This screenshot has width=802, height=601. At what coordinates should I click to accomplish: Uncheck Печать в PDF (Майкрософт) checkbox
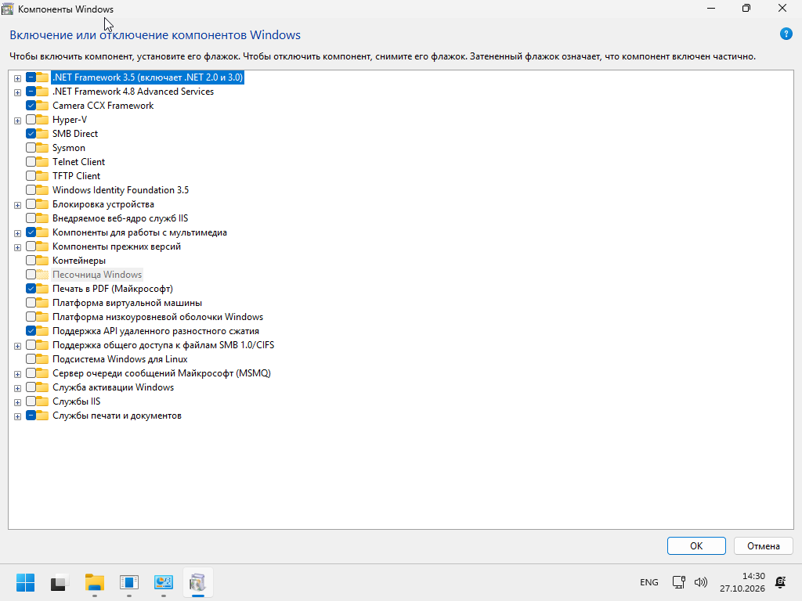tap(31, 289)
